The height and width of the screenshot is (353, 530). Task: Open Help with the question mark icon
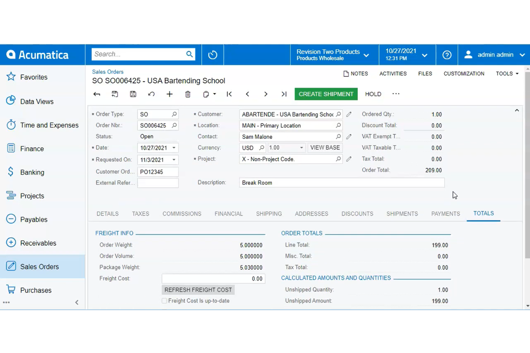pyautogui.click(x=447, y=55)
